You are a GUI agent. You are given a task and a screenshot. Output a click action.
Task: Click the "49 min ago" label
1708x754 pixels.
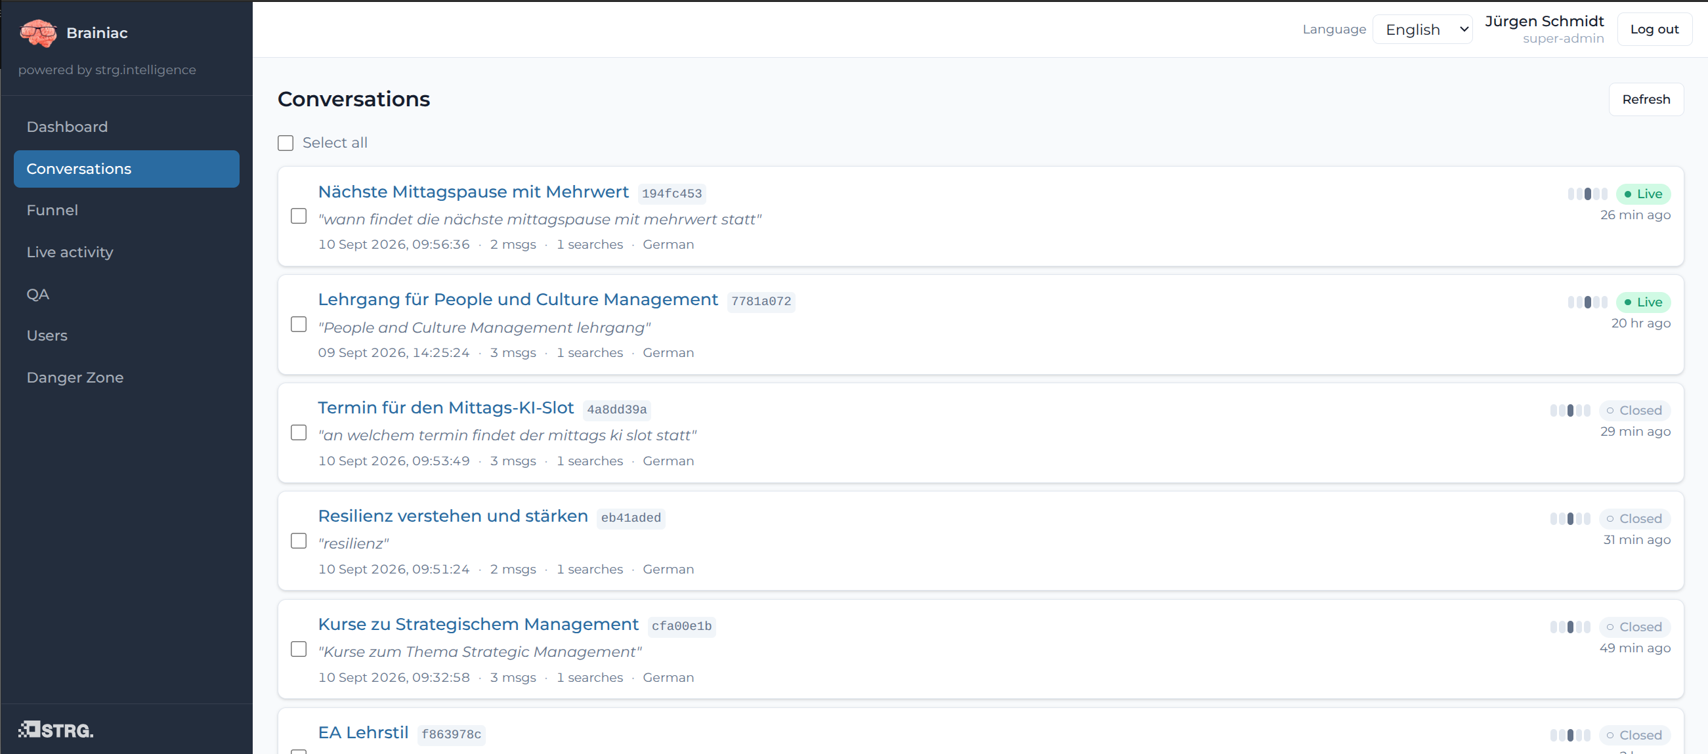click(x=1635, y=648)
